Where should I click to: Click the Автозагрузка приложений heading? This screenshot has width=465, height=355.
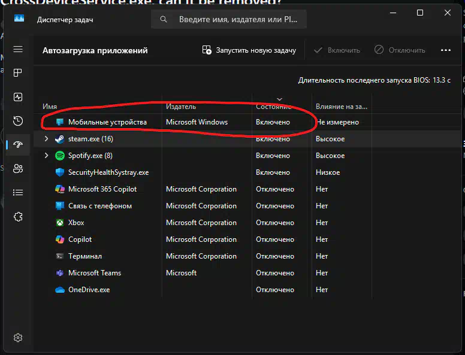coord(95,50)
